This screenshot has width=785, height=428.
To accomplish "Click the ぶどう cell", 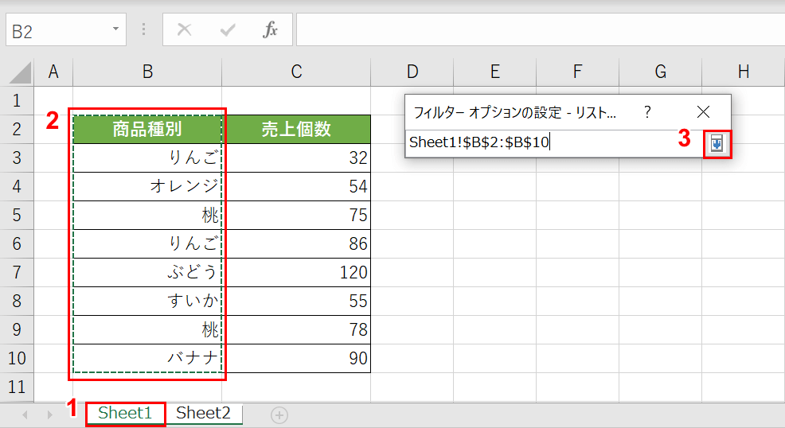I will point(147,272).
